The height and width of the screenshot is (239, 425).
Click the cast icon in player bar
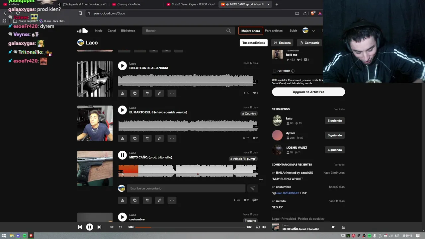[258, 227]
